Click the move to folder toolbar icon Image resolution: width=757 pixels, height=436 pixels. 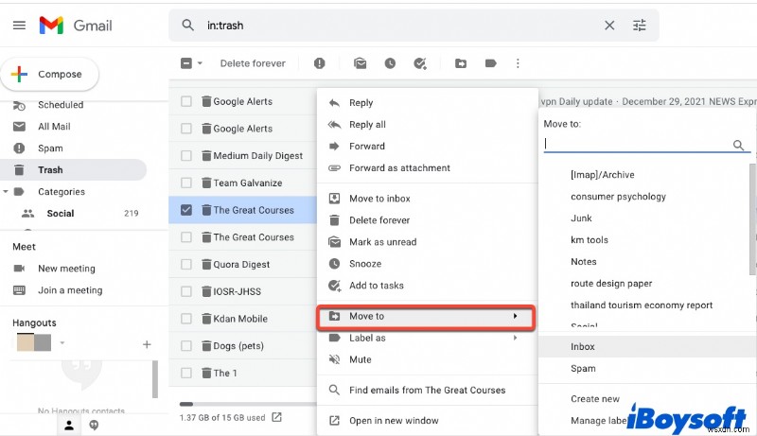[x=461, y=63]
